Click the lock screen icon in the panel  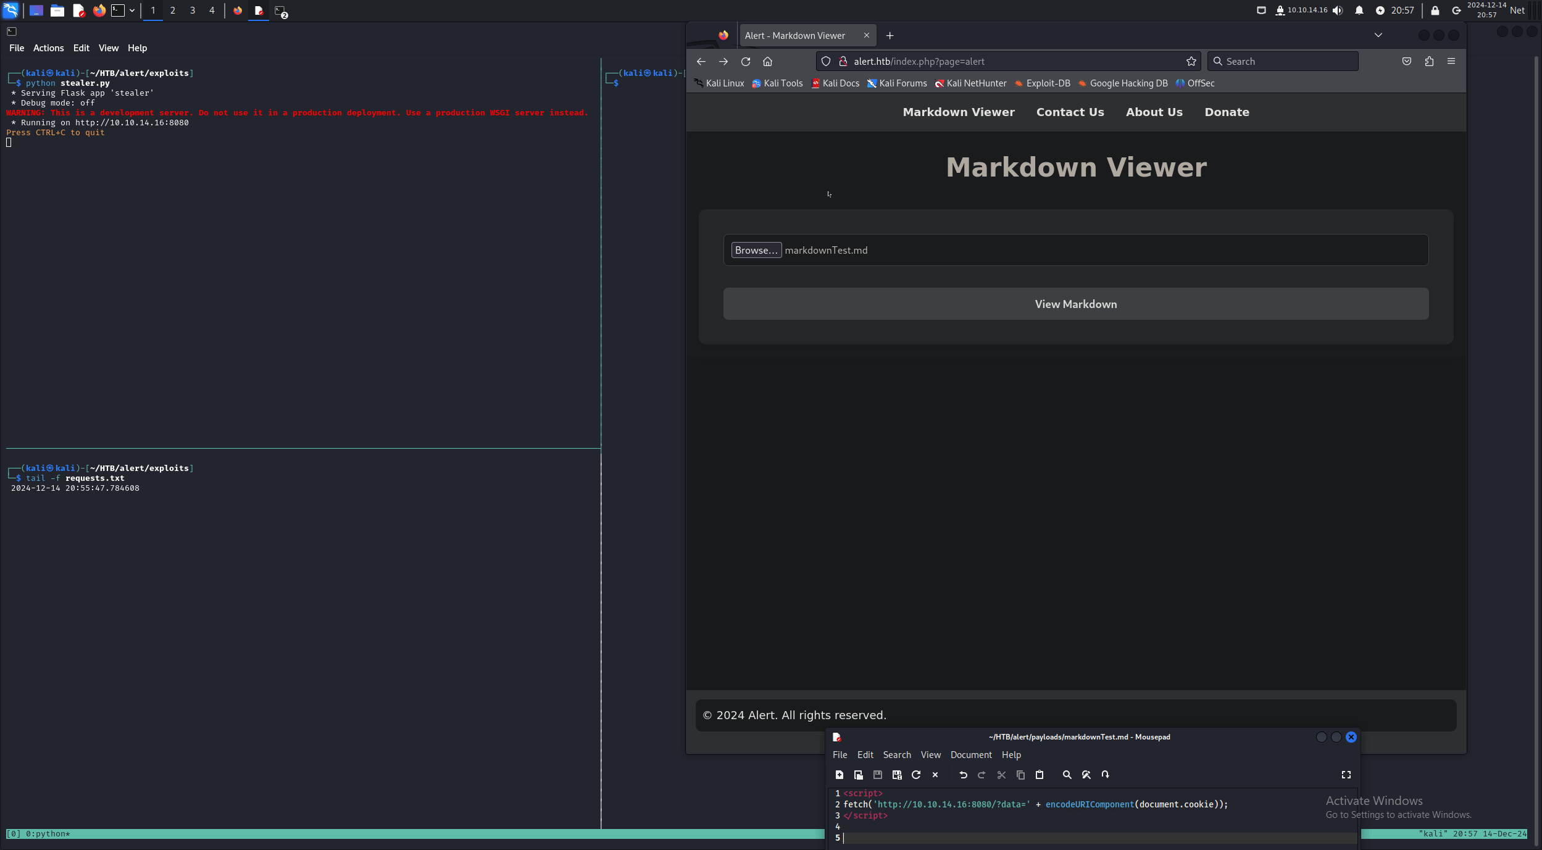pyautogui.click(x=1435, y=10)
